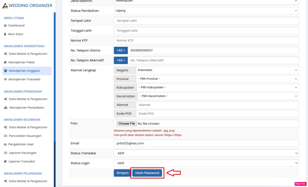Click the Wedding Organizer logo
Viewport: 308px width, 187px height.
tap(27, 5)
